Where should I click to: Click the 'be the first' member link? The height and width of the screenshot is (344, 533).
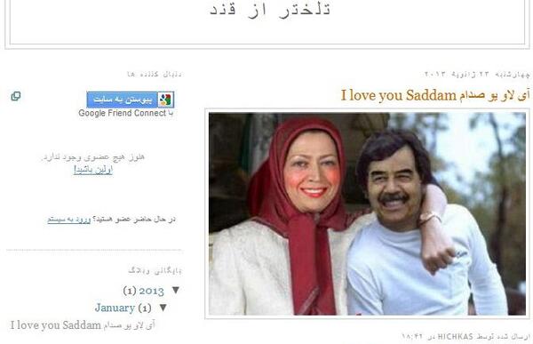[93, 170]
